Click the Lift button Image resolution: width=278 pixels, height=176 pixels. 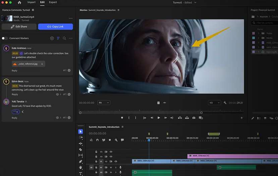(x=180, y=118)
